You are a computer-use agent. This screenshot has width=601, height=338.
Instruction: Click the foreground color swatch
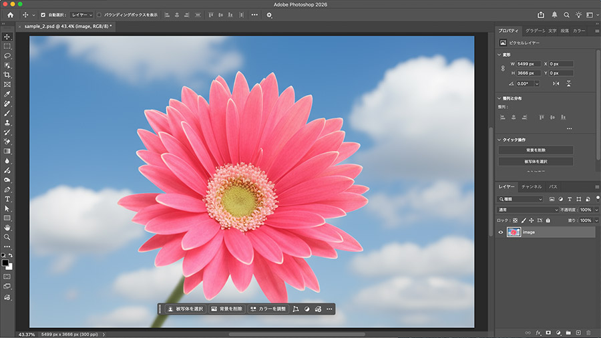(x=5, y=263)
